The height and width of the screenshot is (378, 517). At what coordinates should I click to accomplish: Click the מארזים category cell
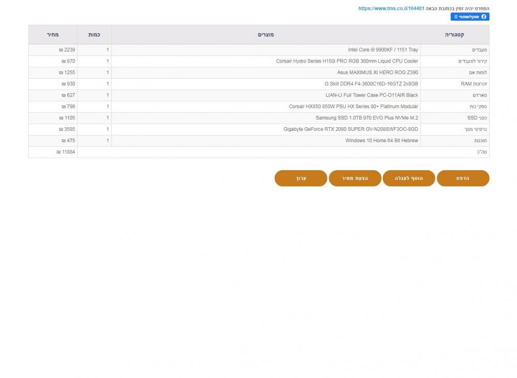455,95
